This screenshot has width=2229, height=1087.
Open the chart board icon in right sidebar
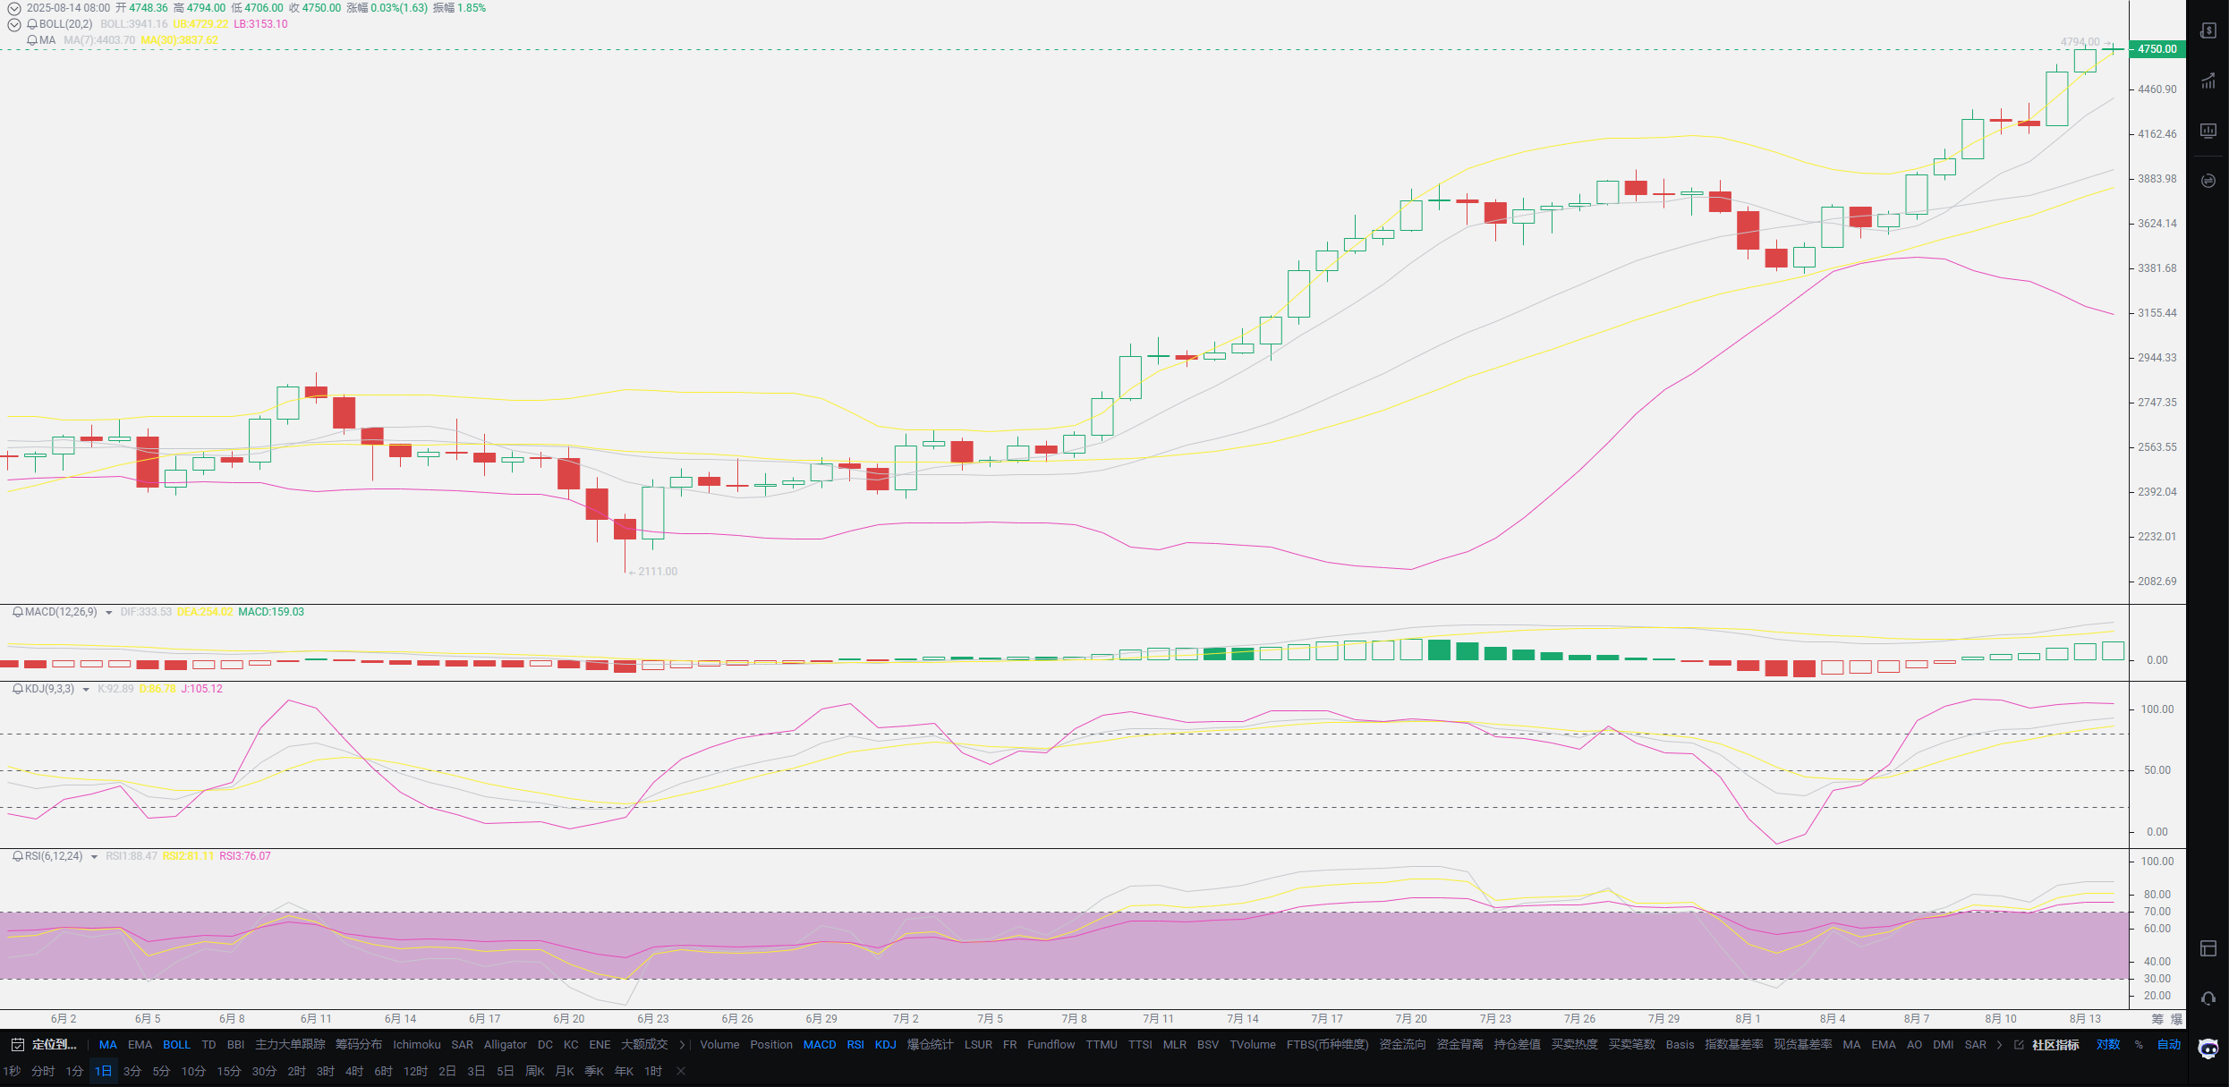(2208, 131)
